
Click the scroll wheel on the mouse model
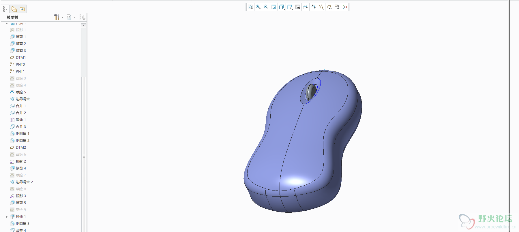coord(311,92)
